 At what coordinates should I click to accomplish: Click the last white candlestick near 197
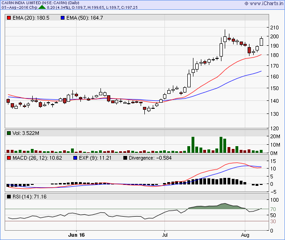tap(261, 42)
